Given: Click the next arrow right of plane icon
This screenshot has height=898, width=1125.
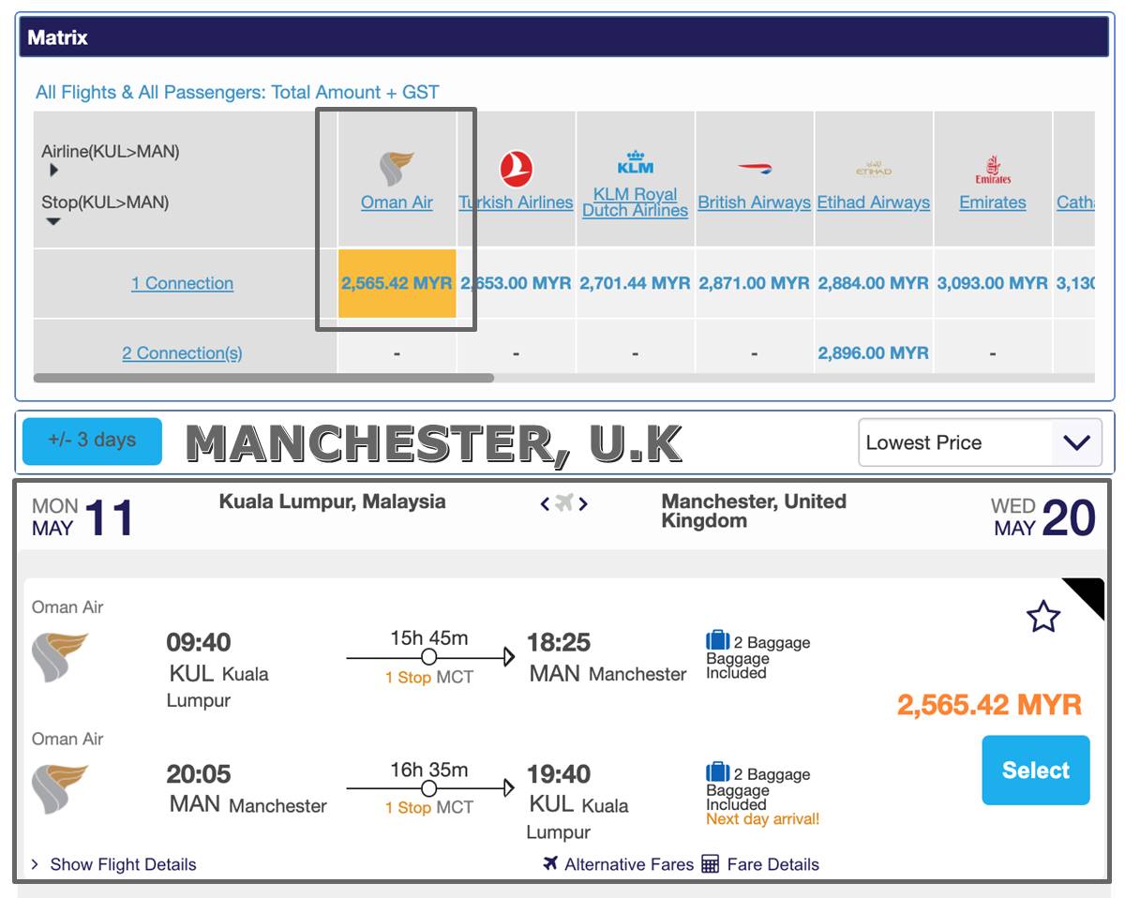Looking at the screenshot, I should [x=583, y=504].
